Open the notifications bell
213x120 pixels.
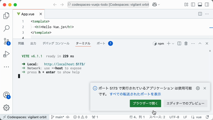(207, 117)
